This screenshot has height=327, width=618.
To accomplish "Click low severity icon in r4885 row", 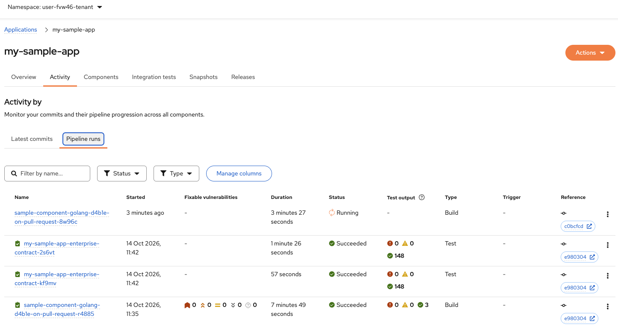I will [x=233, y=305].
